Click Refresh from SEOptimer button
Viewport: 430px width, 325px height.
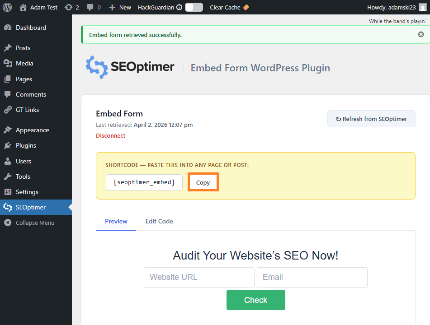[x=371, y=119]
